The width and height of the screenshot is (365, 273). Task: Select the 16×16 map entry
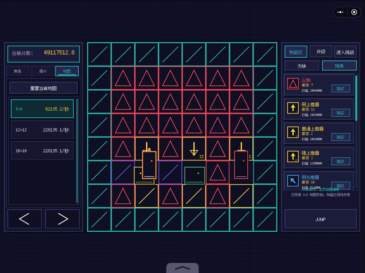[42, 150]
